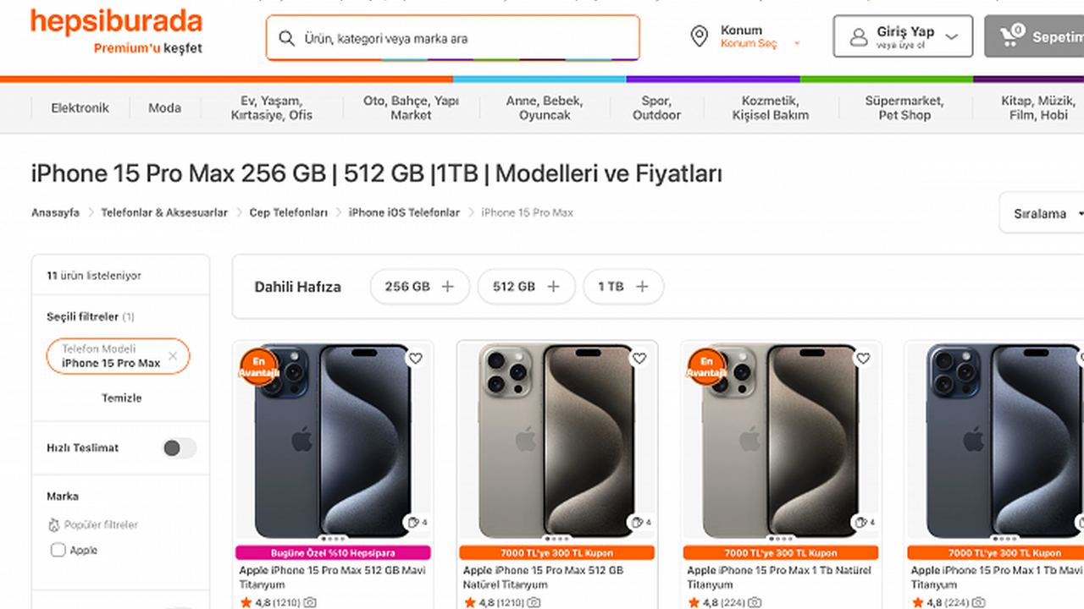Image resolution: width=1084 pixels, height=609 pixels.
Task: Click Temizle to clear filters
Action: coord(121,398)
